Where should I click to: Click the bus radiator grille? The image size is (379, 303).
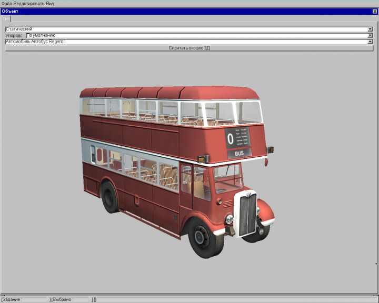coord(247,214)
